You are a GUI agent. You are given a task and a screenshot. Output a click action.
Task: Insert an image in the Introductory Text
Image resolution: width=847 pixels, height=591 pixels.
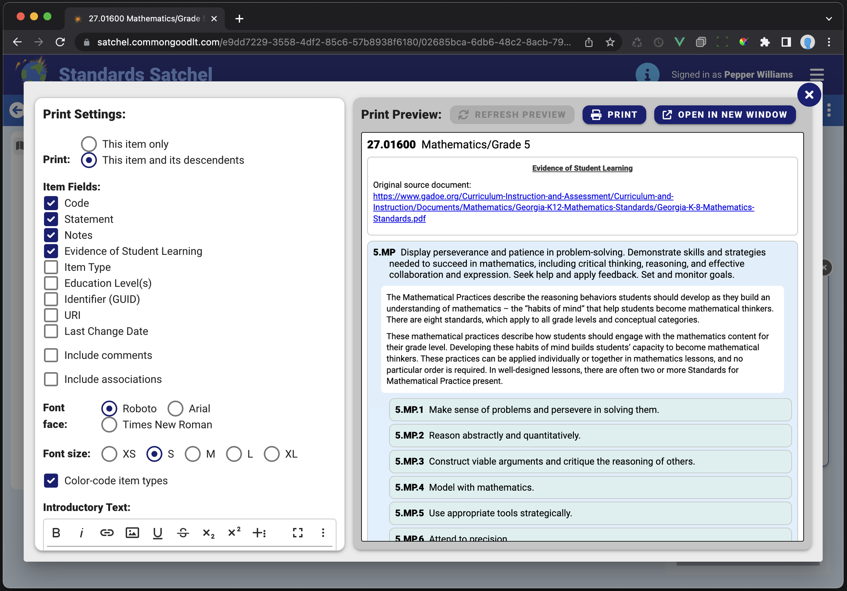[132, 532]
